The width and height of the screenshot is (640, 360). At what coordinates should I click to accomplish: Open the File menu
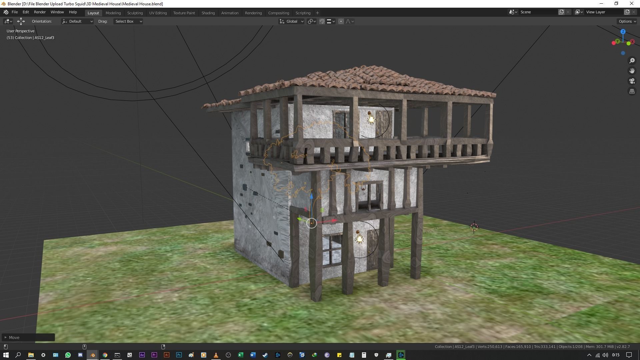pos(15,12)
